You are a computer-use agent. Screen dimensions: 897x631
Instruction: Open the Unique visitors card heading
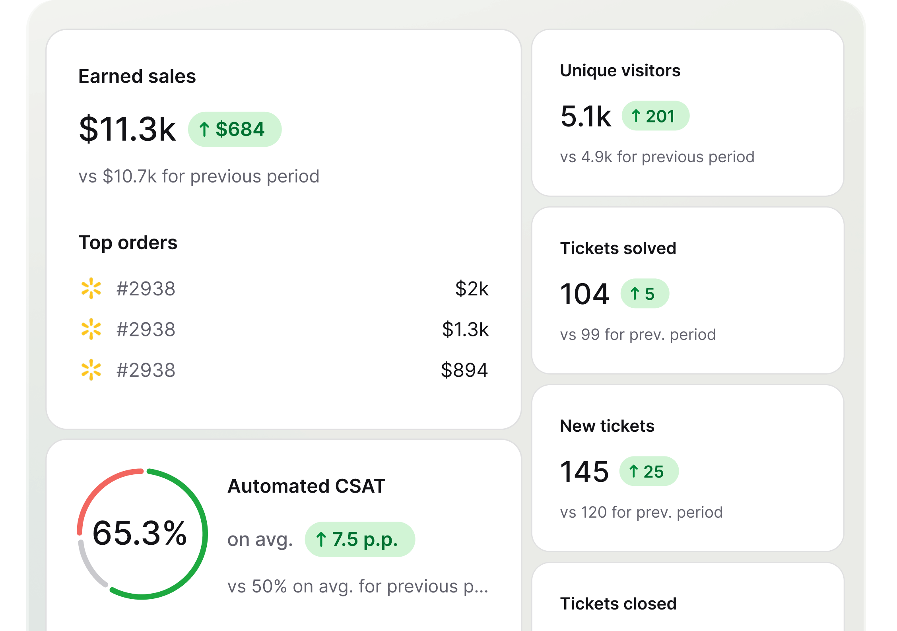click(x=620, y=71)
